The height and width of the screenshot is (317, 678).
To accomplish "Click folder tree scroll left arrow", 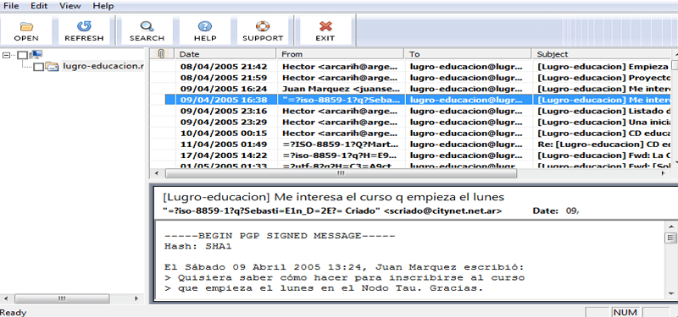I will pos(5,298).
